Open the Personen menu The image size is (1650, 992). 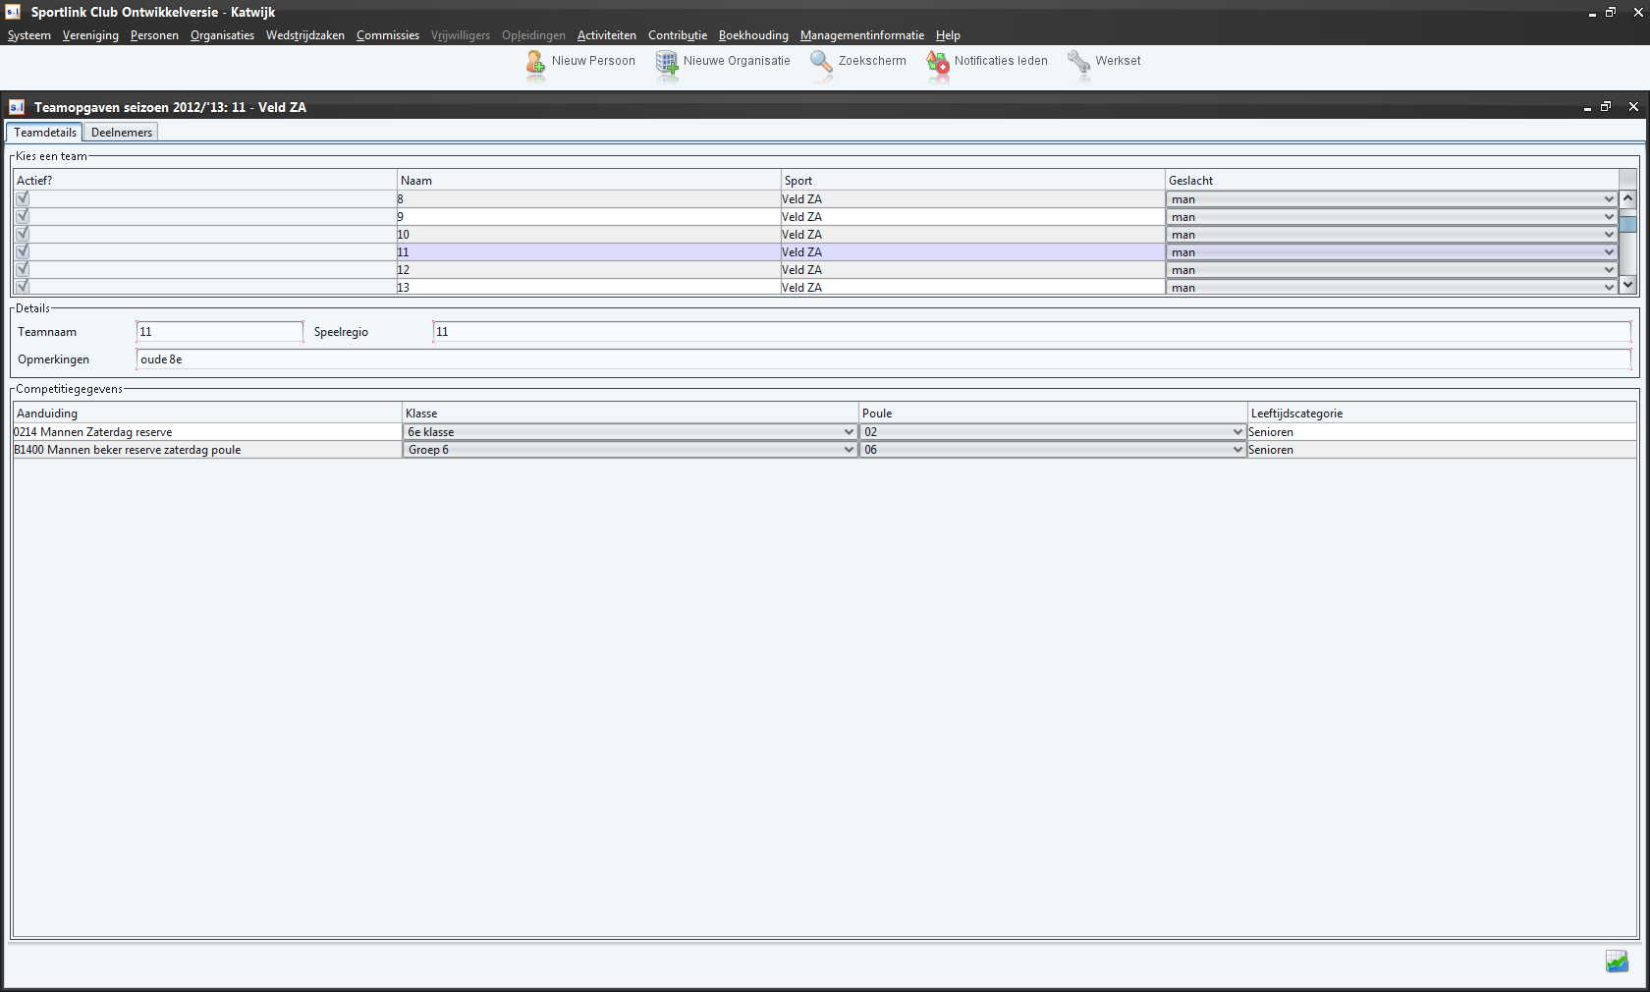[x=154, y=35]
